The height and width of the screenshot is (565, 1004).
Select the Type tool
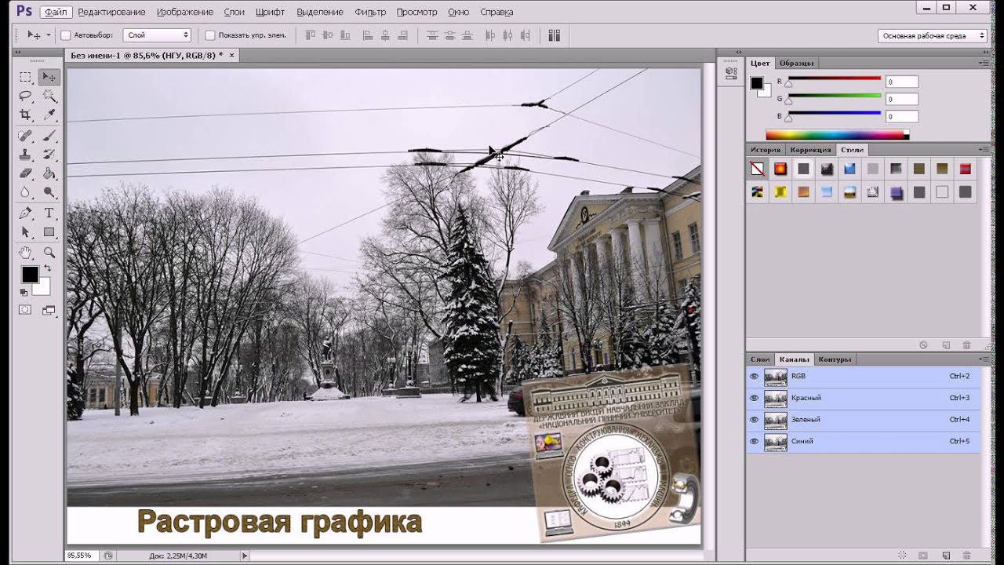pyautogui.click(x=49, y=213)
